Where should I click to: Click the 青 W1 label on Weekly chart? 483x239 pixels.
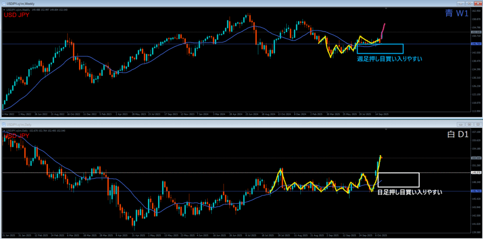457,15
